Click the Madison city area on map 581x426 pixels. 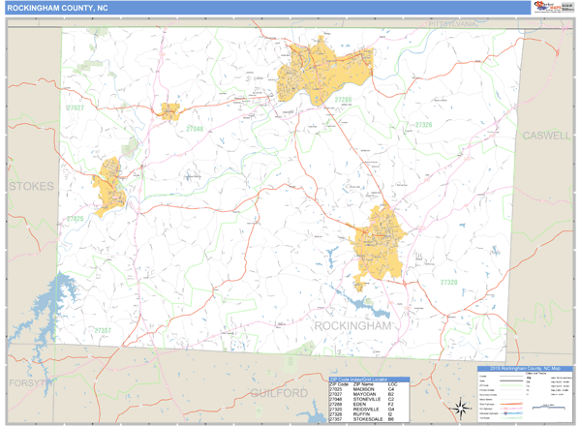109,186
